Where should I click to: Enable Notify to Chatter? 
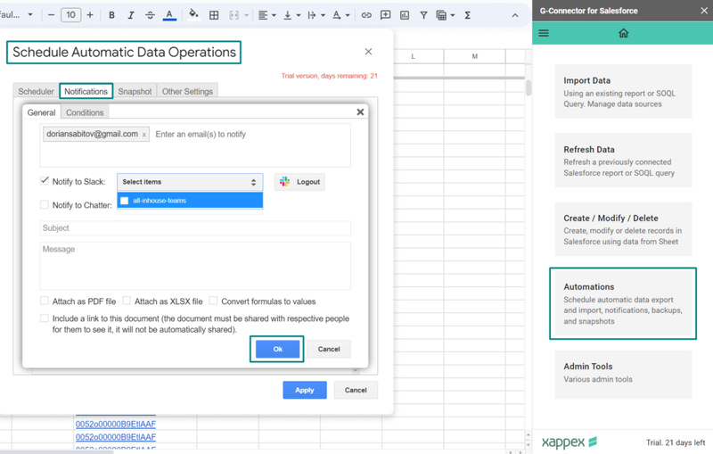click(44, 205)
